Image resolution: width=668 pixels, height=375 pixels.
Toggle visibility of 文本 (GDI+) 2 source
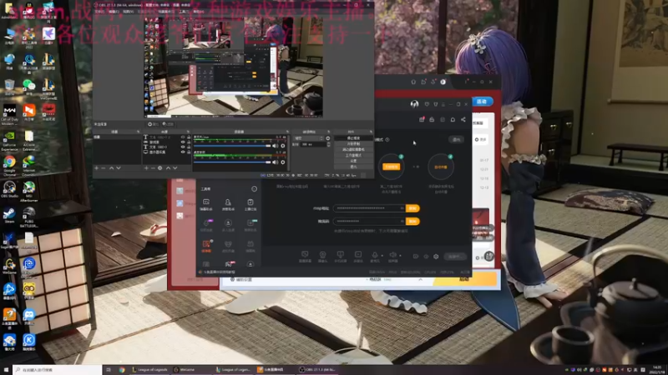point(183,137)
